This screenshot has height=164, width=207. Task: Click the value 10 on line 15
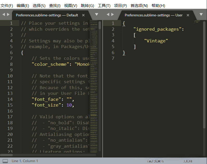(x=69, y=105)
